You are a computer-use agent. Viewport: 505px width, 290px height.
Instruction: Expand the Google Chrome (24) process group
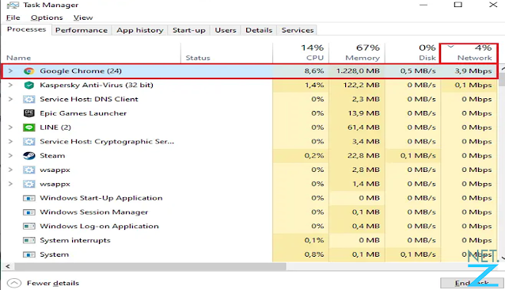(x=10, y=71)
